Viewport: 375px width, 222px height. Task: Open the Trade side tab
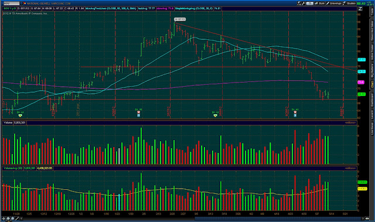[x=372, y=11]
